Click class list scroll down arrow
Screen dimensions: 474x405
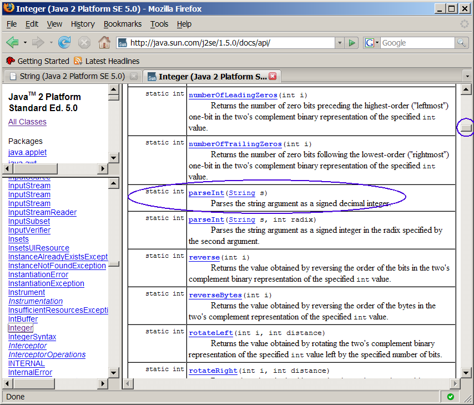tap(113, 373)
